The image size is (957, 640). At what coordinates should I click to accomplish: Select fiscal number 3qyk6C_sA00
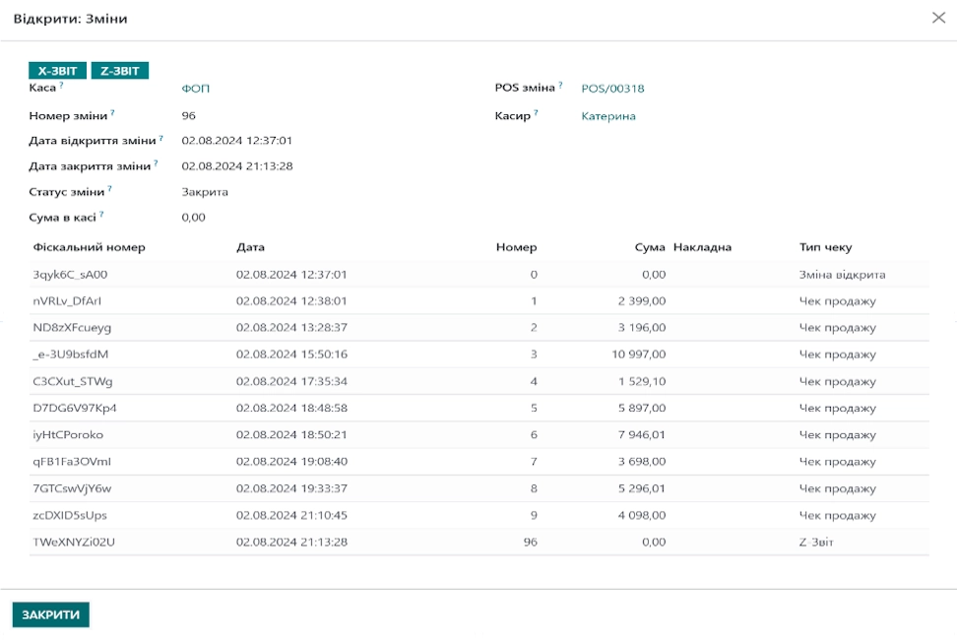(x=70, y=275)
